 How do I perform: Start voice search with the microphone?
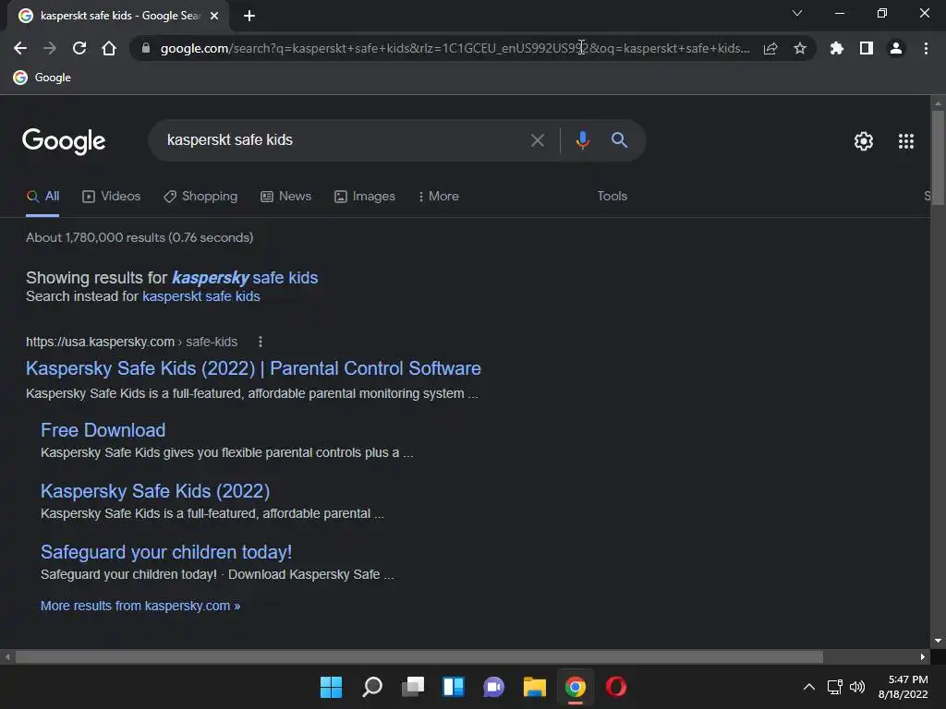pos(582,140)
